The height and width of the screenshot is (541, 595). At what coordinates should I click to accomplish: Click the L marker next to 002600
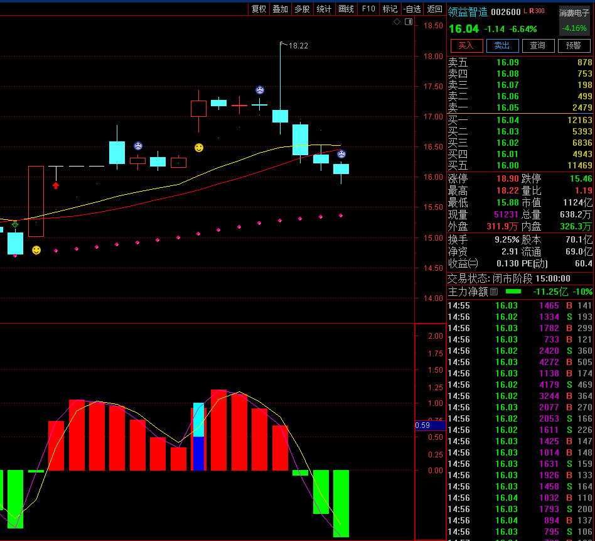(x=525, y=11)
